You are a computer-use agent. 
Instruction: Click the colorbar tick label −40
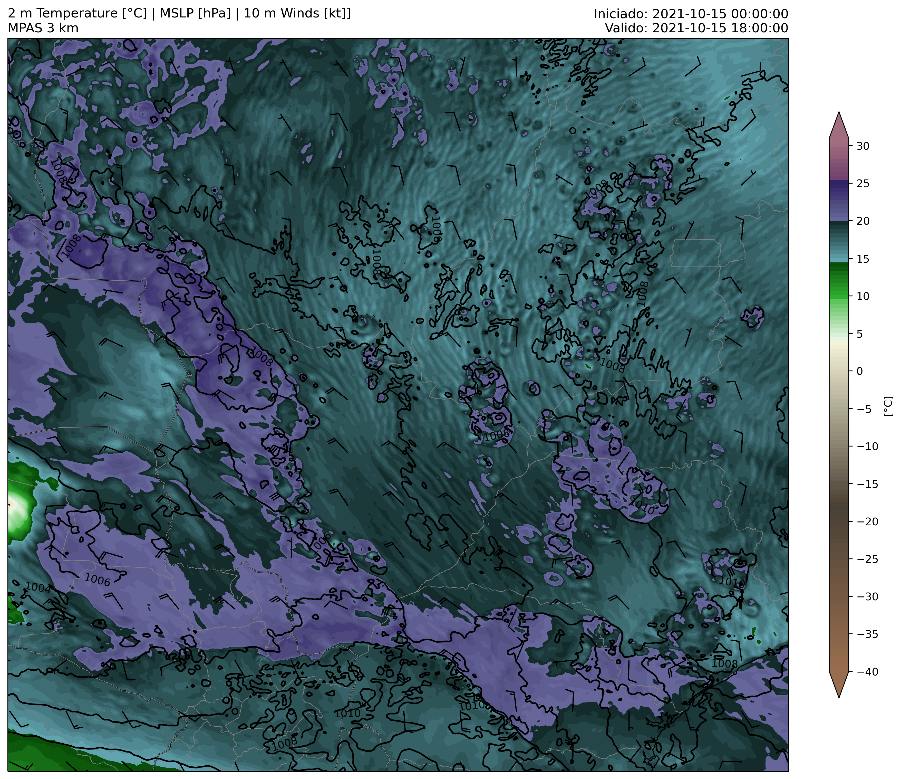click(867, 672)
